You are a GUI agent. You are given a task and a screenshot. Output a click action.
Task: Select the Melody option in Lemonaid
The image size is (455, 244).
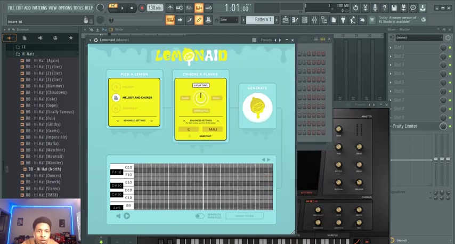124,87
